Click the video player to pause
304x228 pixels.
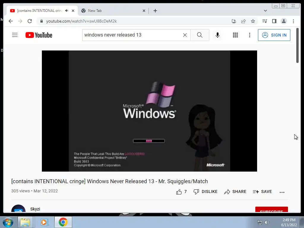click(150, 111)
